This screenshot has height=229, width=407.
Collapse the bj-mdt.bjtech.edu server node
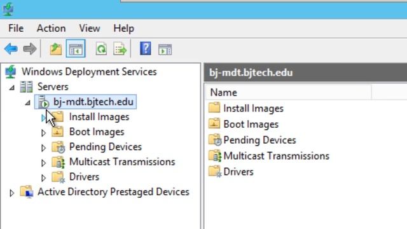pyautogui.click(x=28, y=102)
